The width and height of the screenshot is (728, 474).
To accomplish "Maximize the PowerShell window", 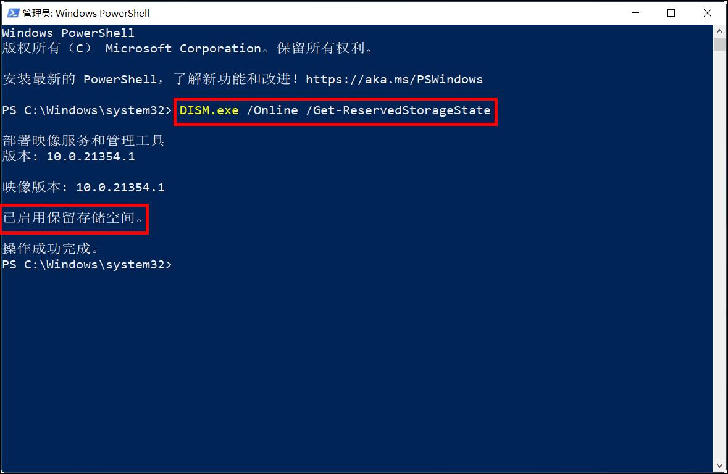I will pyautogui.click(x=671, y=12).
